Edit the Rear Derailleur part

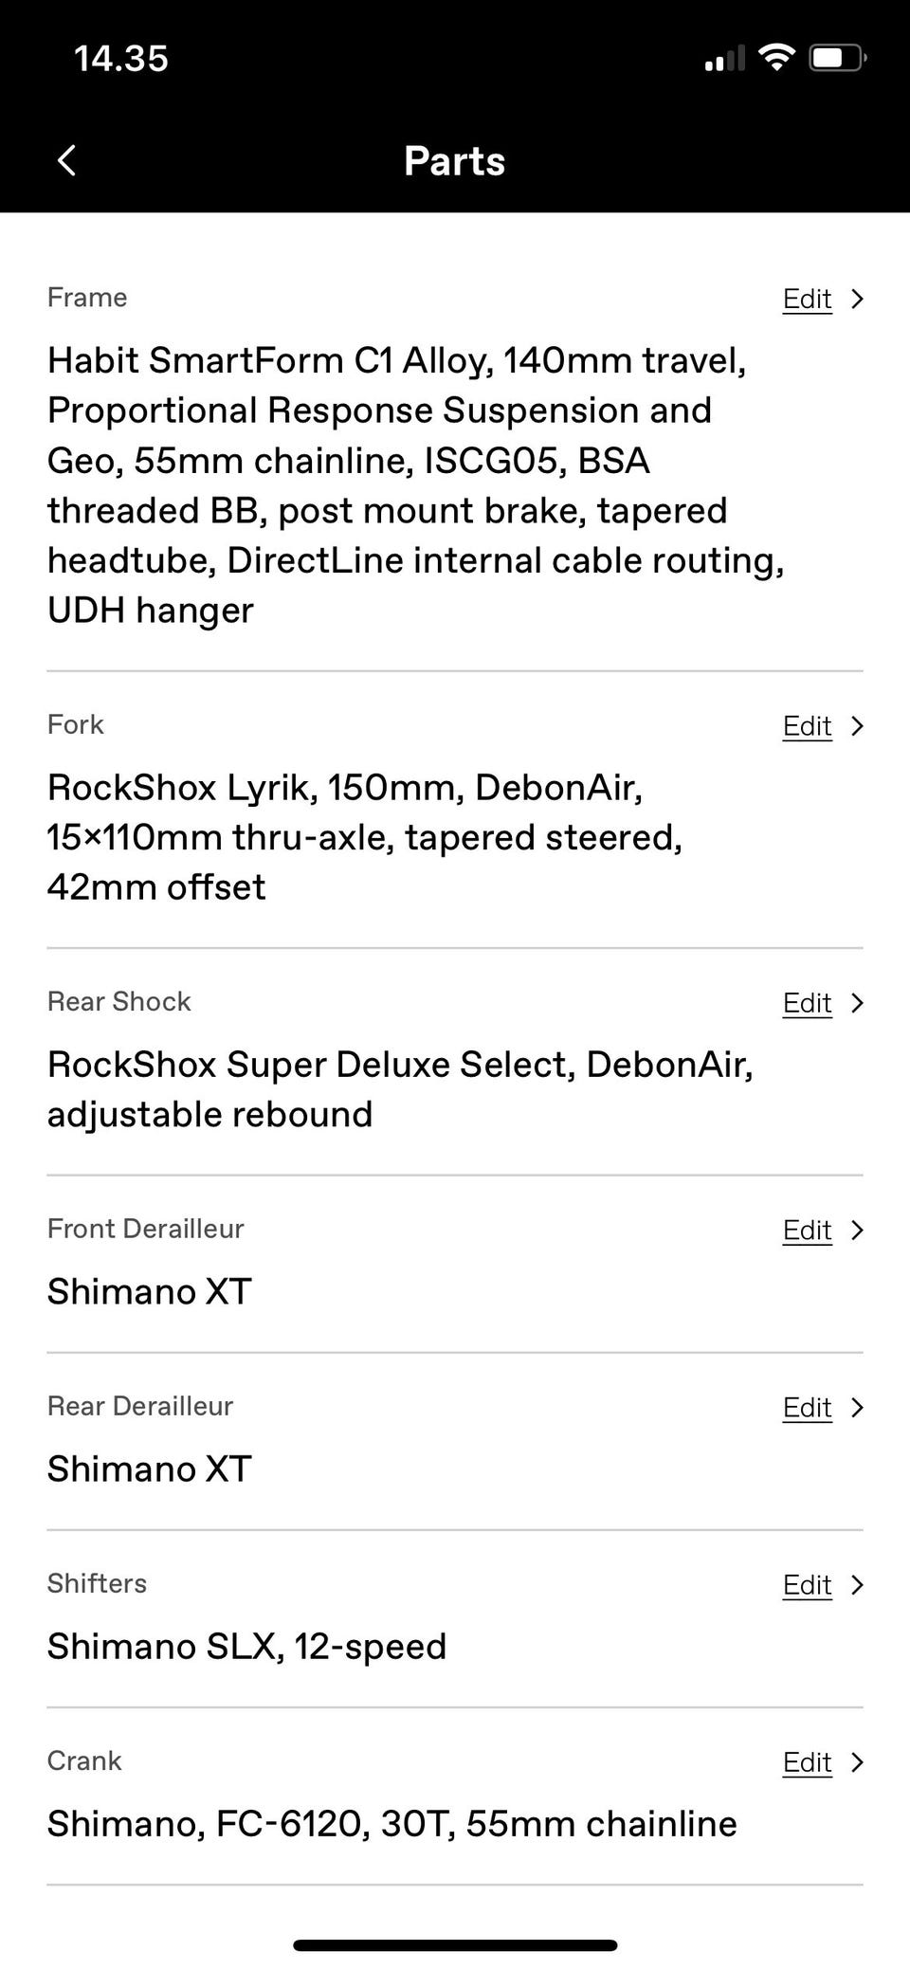pyautogui.click(x=807, y=1407)
